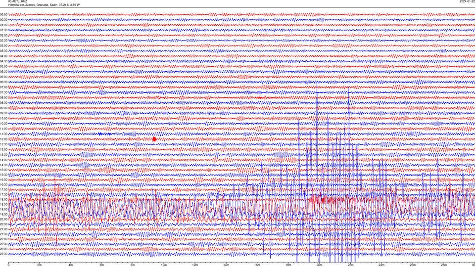Select the 08:30 time label
Image resolution: width=475 pixels, height=267 pixels.
[3, 103]
